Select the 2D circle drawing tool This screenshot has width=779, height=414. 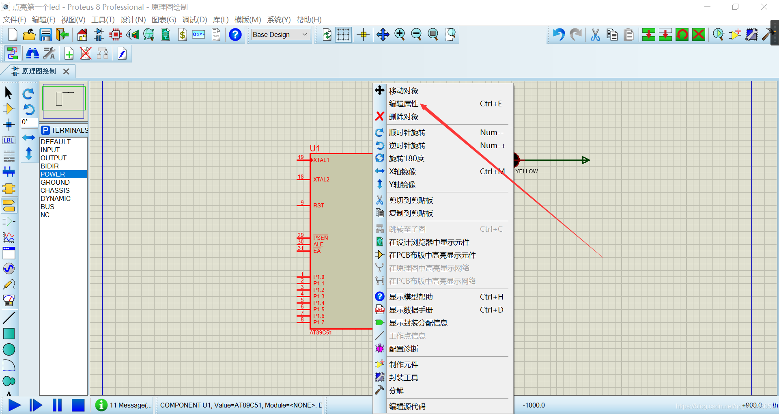(9, 349)
